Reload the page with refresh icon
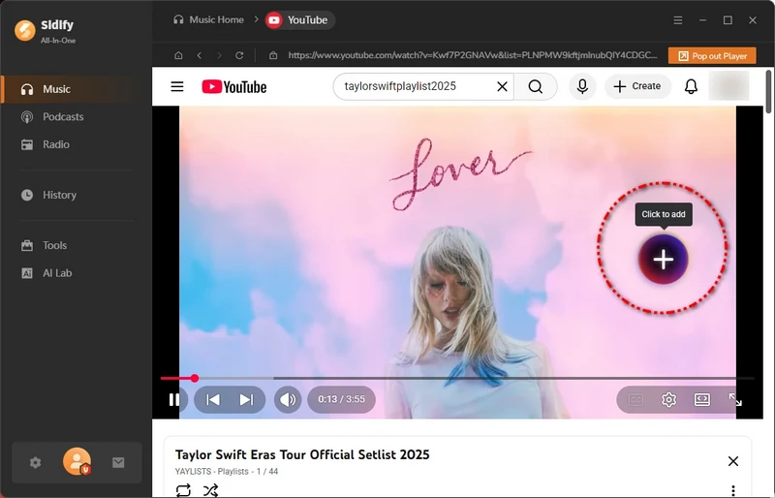 click(239, 55)
